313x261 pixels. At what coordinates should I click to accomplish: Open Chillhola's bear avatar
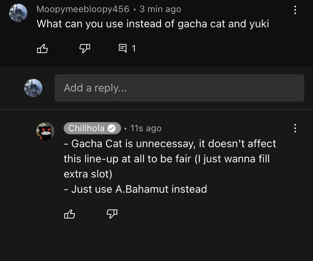pyautogui.click(x=45, y=132)
